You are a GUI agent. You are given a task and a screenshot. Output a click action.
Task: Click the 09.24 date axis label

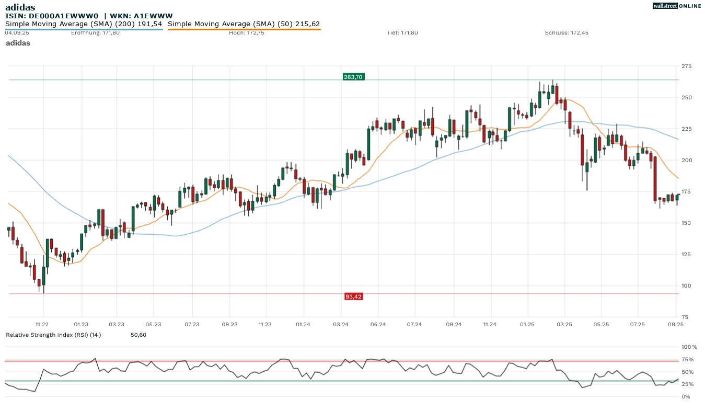tap(454, 325)
